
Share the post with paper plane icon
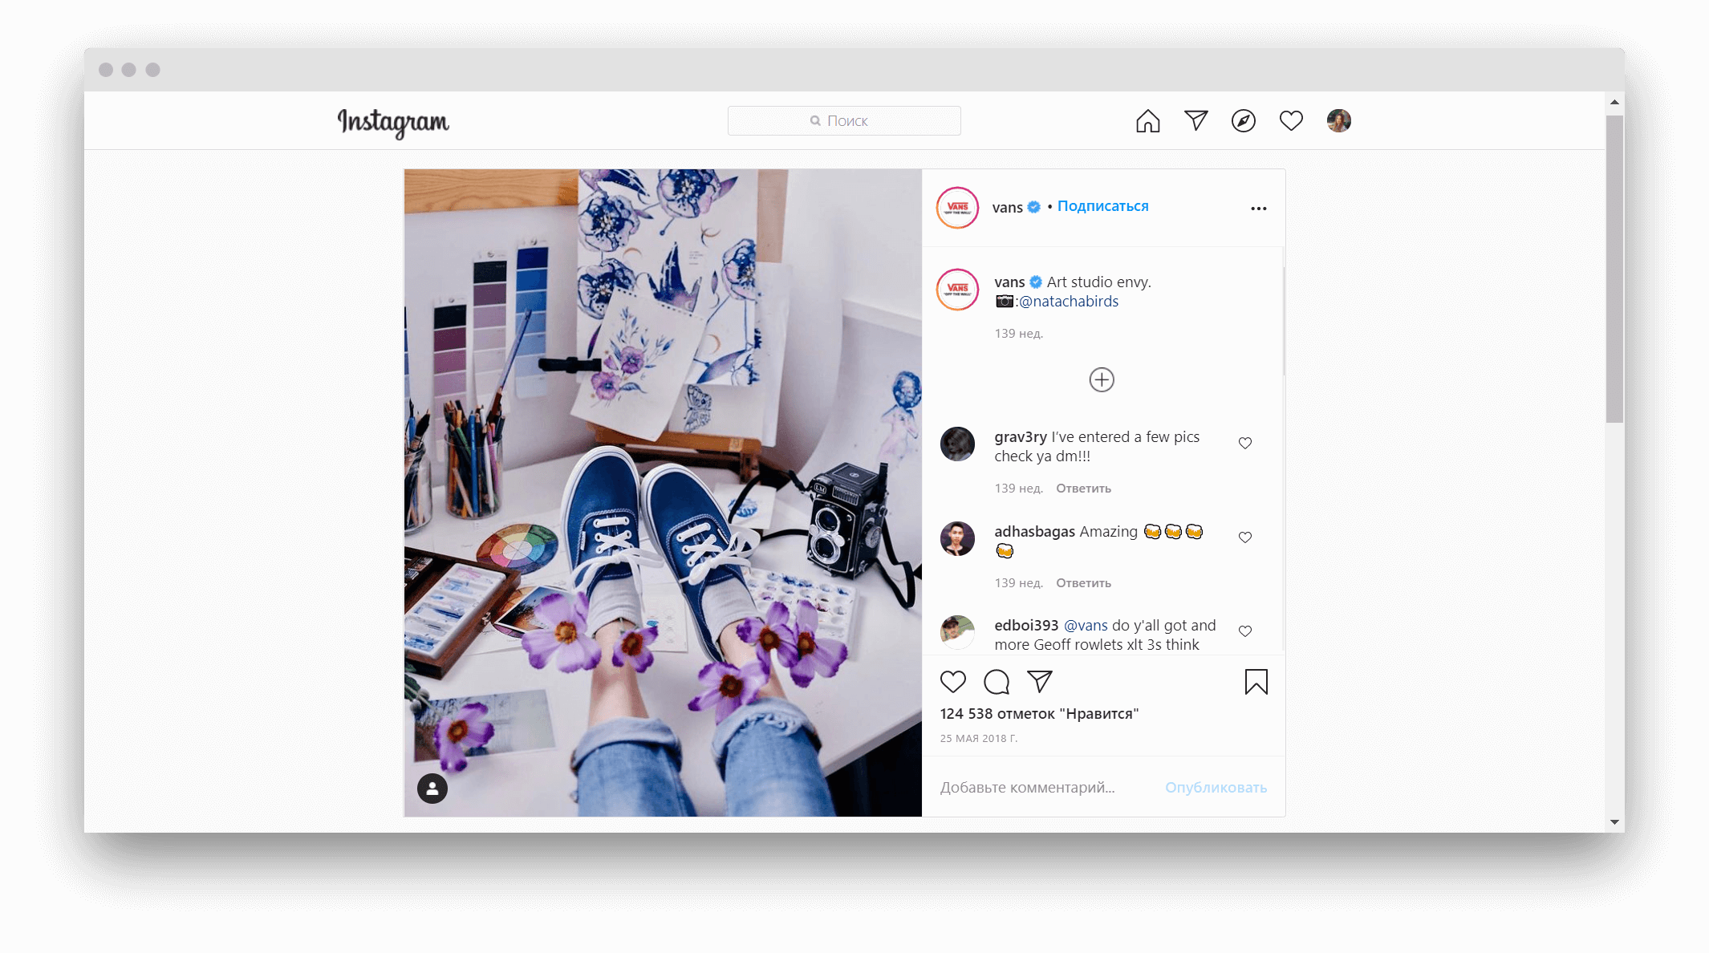point(1040,682)
